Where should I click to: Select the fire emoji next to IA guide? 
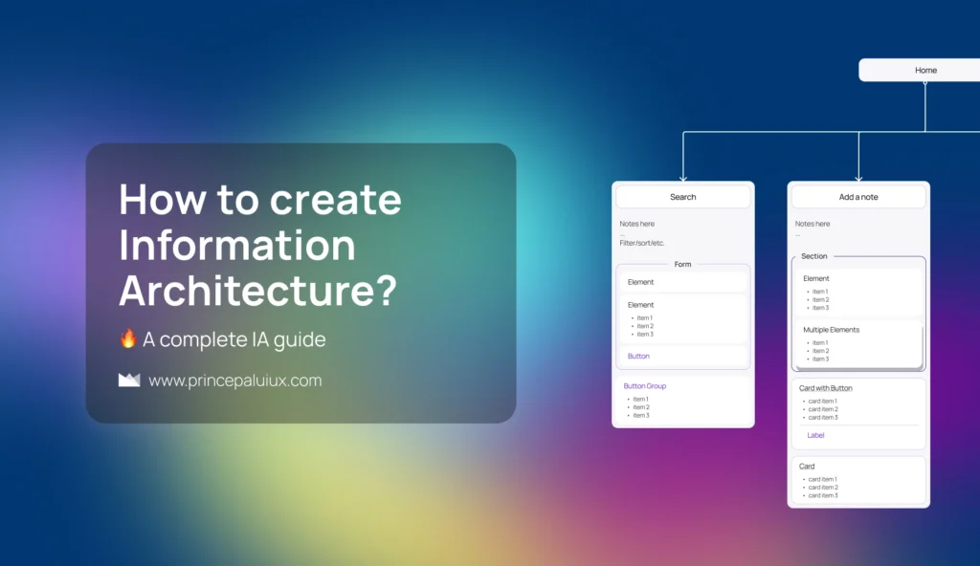tap(126, 339)
